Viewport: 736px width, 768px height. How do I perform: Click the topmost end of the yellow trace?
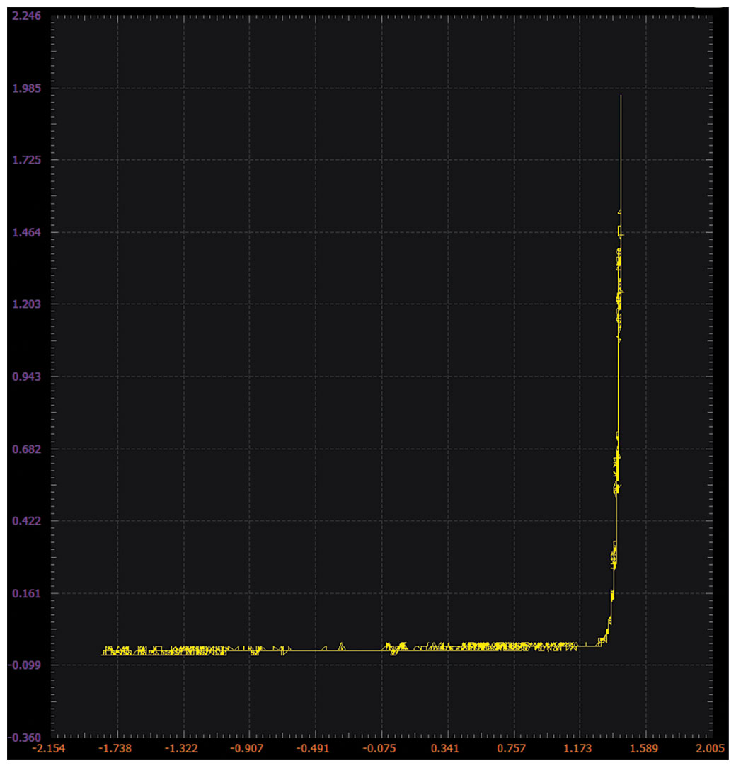[x=621, y=96]
